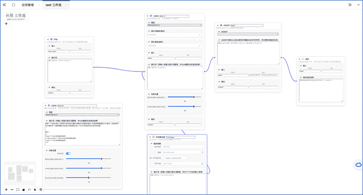363x195 pixels.
Task: Click the final result textarea in the End node
Action: click(321, 91)
